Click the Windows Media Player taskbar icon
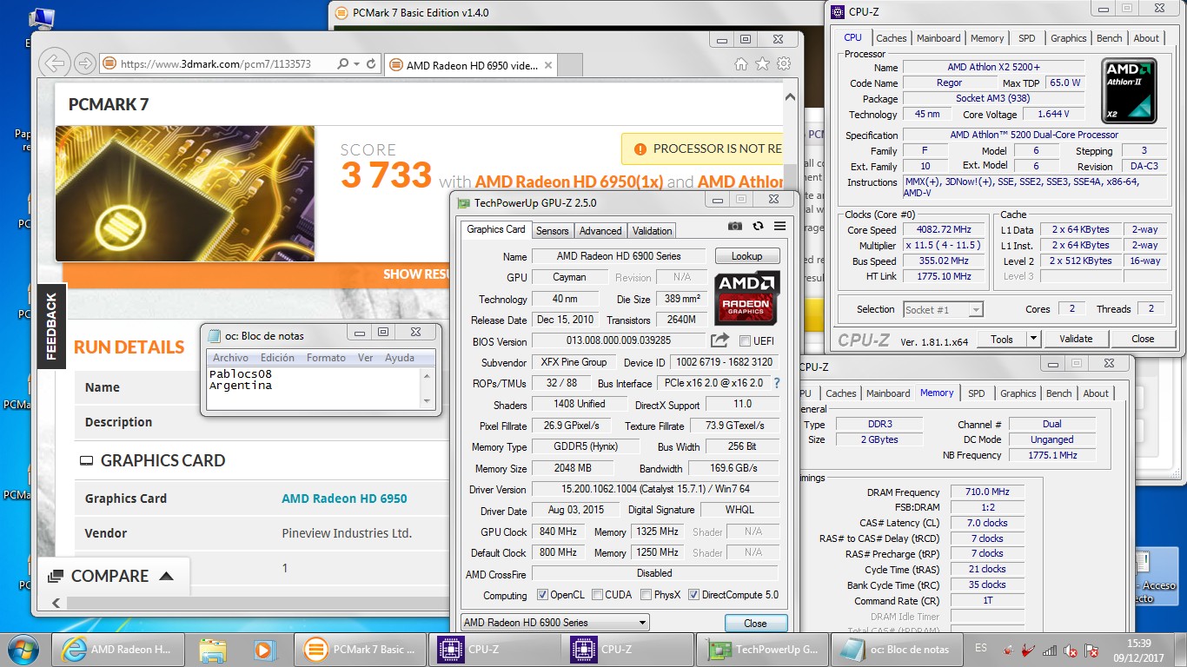 [264, 649]
